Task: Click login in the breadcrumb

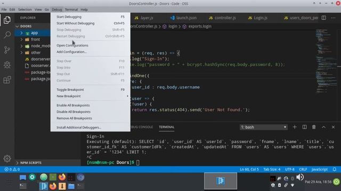Action: point(173,26)
